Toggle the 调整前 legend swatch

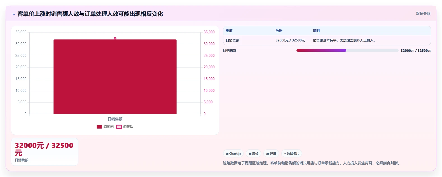(99, 127)
